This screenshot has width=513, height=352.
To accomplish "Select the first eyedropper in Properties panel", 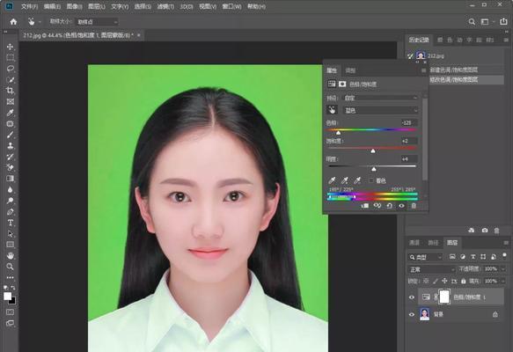I will (332, 180).
